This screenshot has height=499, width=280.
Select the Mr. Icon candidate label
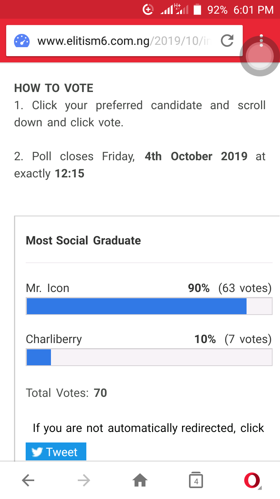(x=47, y=288)
